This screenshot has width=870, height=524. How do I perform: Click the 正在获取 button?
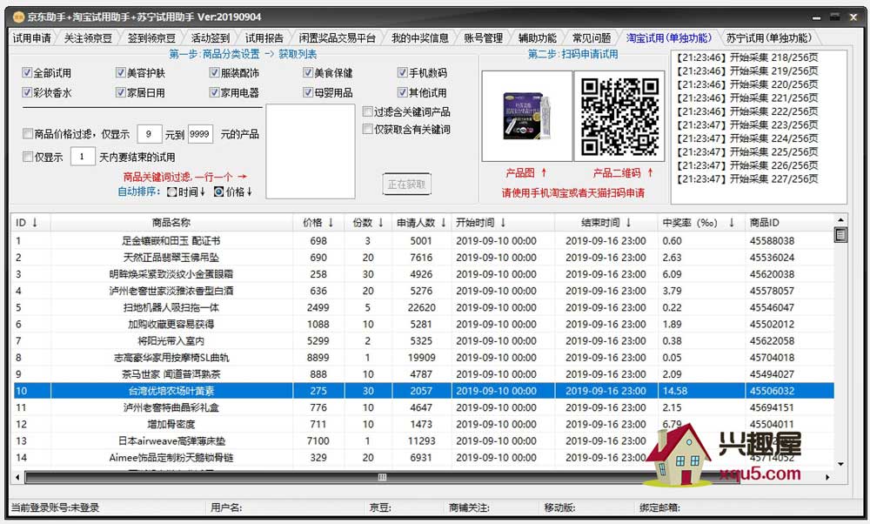point(406,185)
